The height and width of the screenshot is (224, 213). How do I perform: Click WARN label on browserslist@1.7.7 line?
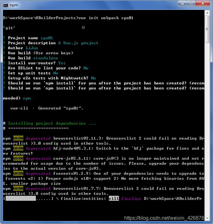[x=18, y=189]
